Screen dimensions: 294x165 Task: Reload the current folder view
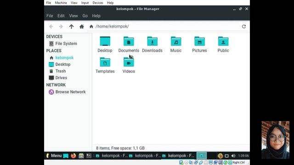tap(244, 27)
